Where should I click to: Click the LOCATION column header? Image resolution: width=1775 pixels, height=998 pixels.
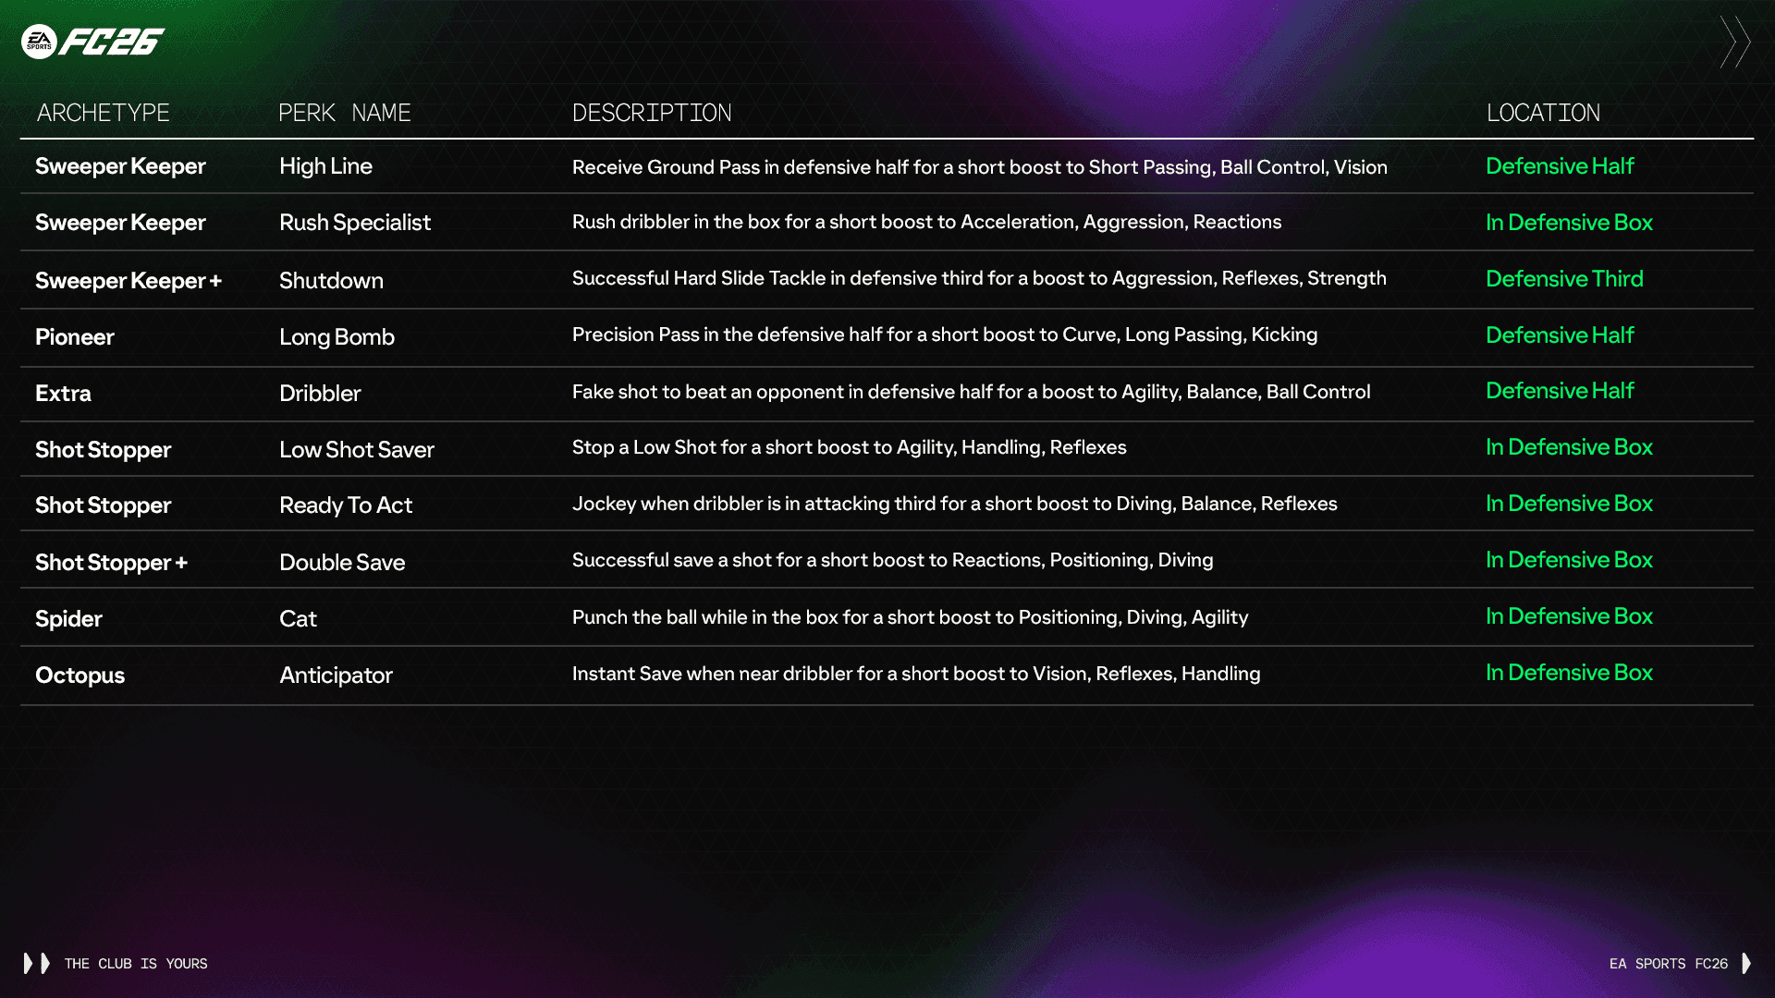click(1543, 113)
